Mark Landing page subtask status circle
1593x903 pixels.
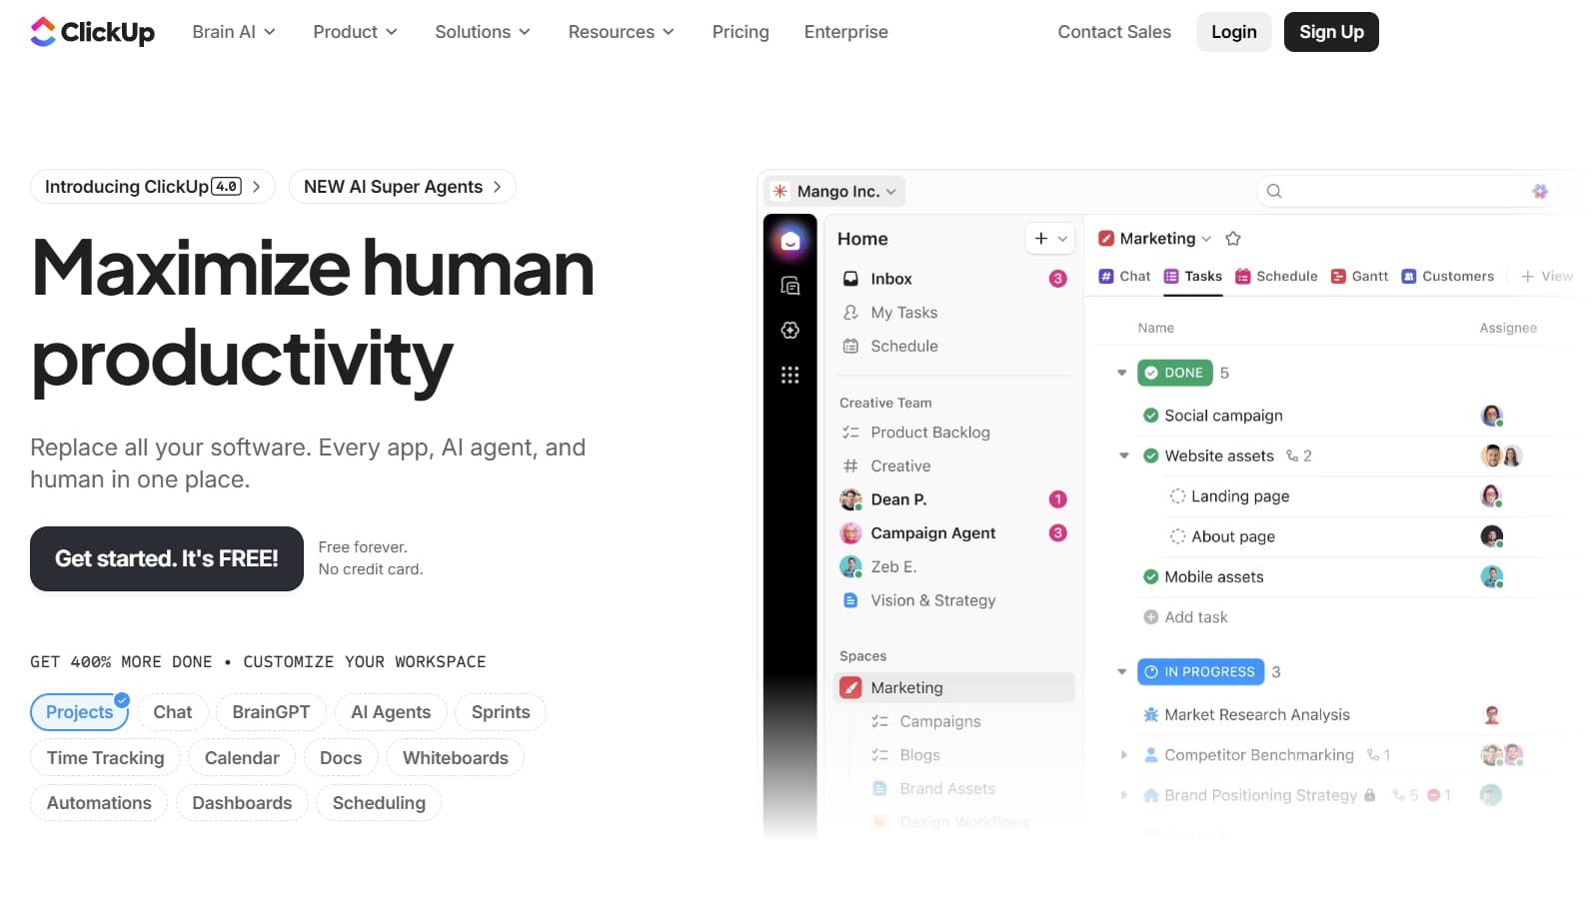click(x=1178, y=496)
